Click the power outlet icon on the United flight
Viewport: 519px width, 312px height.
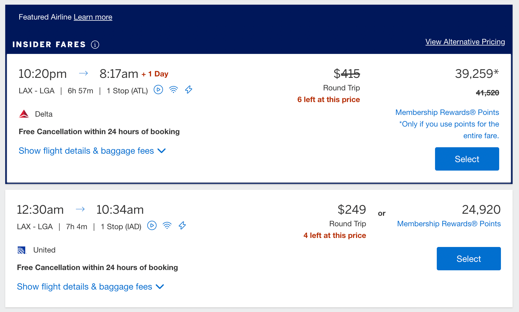click(182, 225)
